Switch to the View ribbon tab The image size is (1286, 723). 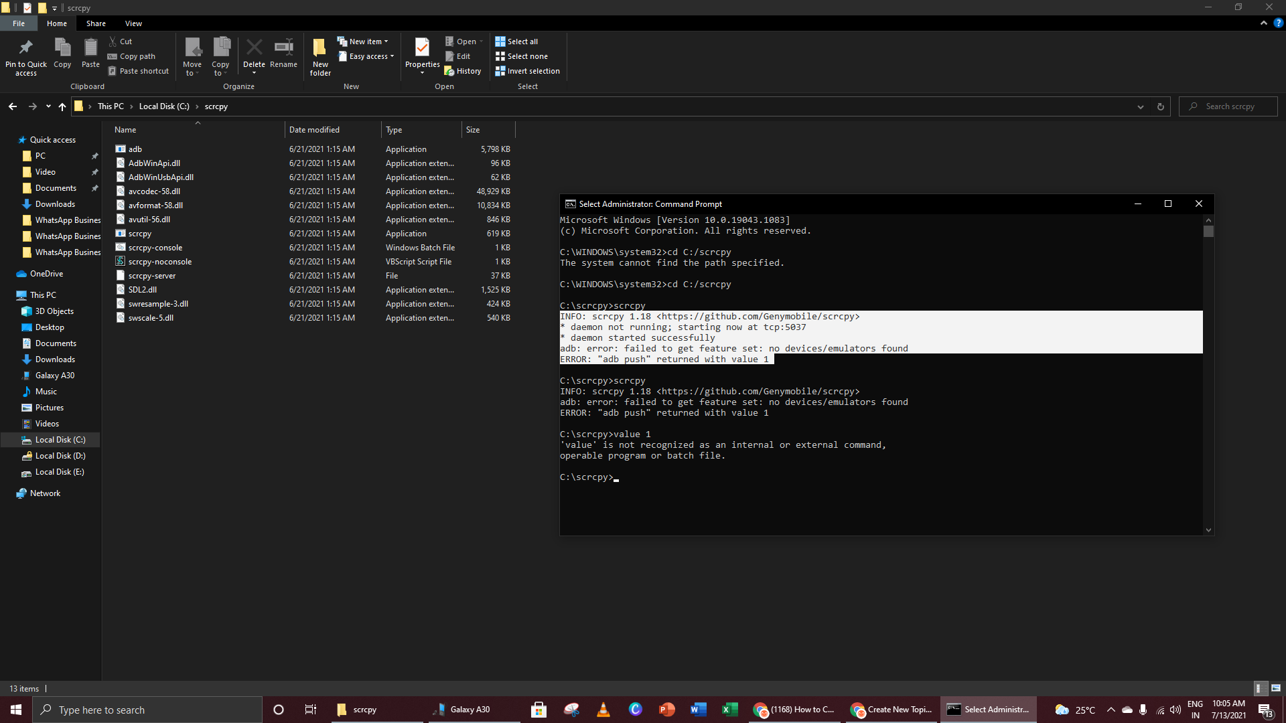click(x=133, y=23)
